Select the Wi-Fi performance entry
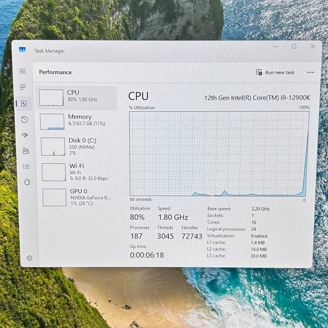328x328 pixels. coord(78,172)
